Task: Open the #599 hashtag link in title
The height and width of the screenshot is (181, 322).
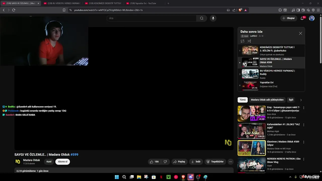Action: (74, 155)
